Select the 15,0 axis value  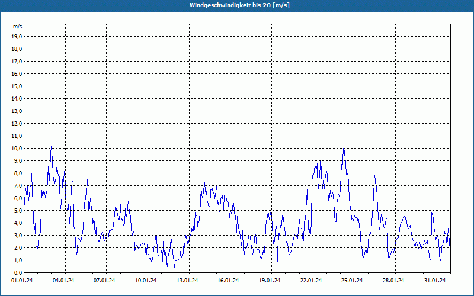[x=17, y=86]
